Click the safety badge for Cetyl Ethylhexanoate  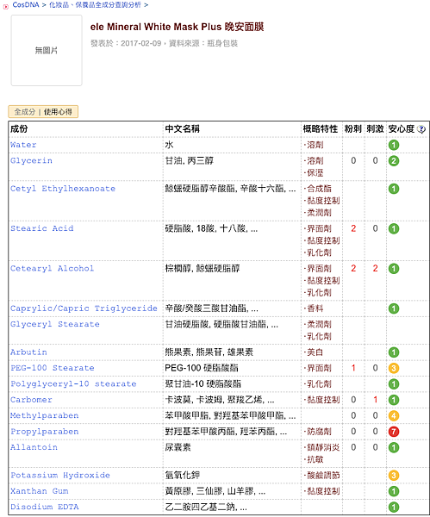394,189
